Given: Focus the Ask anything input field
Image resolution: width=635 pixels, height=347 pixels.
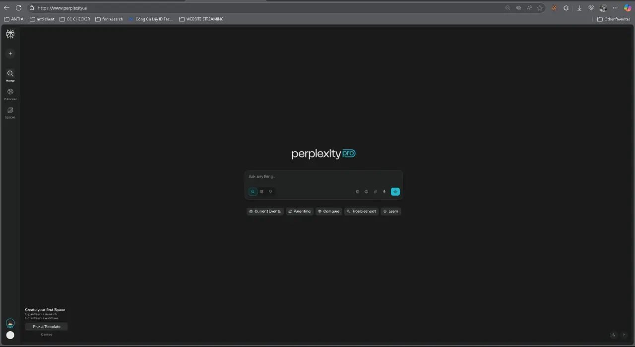Looking at the screenshot, I should [323, 176].
